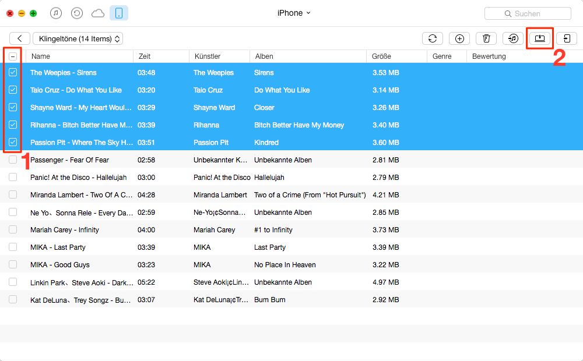Click the album '#1 to Infinity'
The height and width of the screenshot is (361, 583).
[x=273, y=230]
